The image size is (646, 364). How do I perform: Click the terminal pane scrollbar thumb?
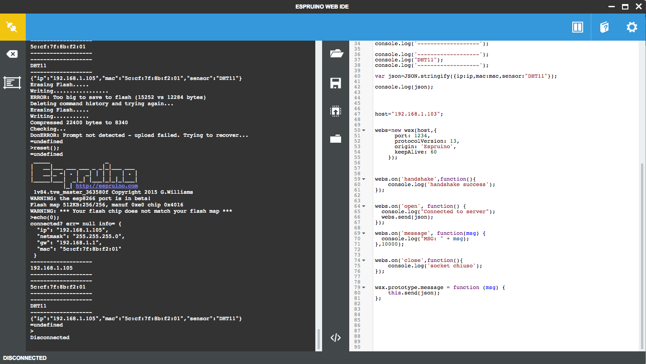[318, 339]
